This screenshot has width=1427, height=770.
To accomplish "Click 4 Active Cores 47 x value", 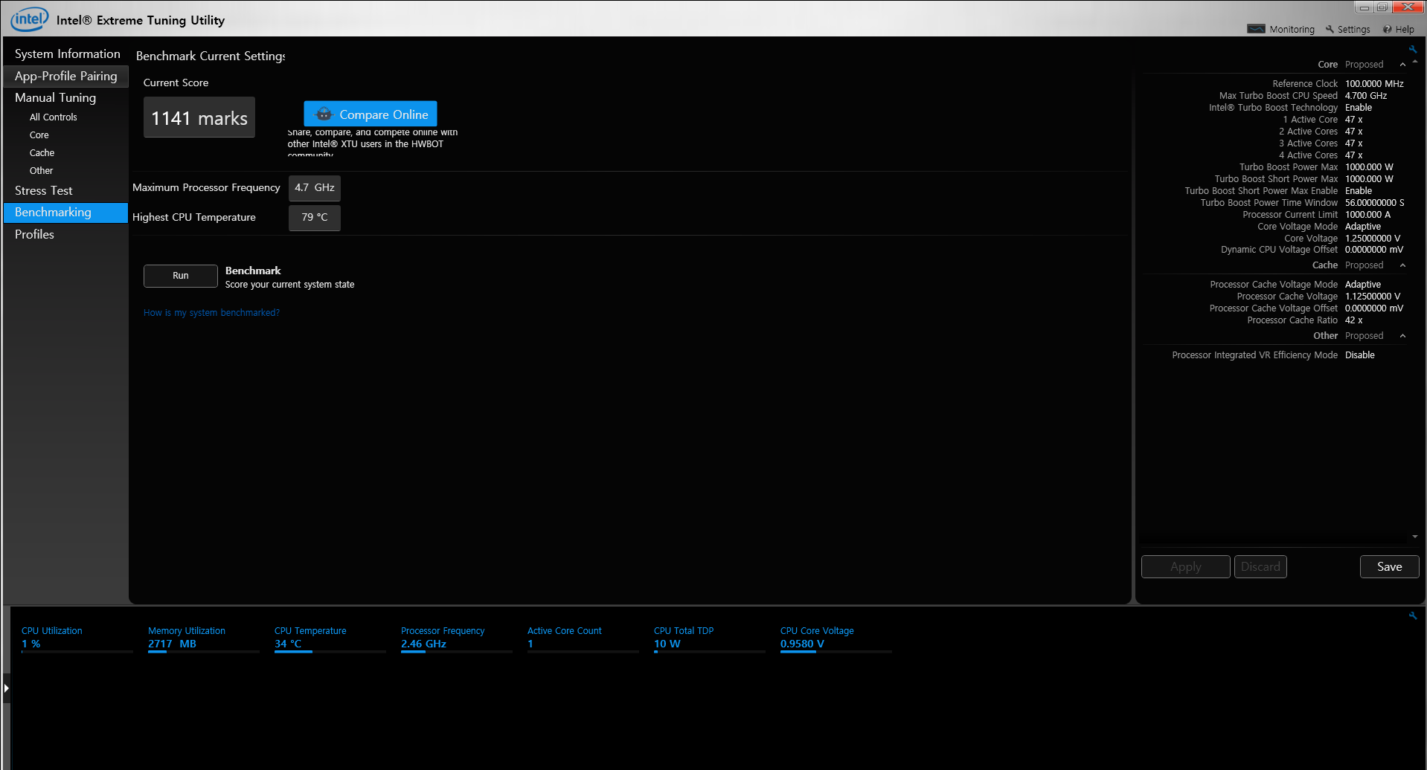I will 1354,155.
